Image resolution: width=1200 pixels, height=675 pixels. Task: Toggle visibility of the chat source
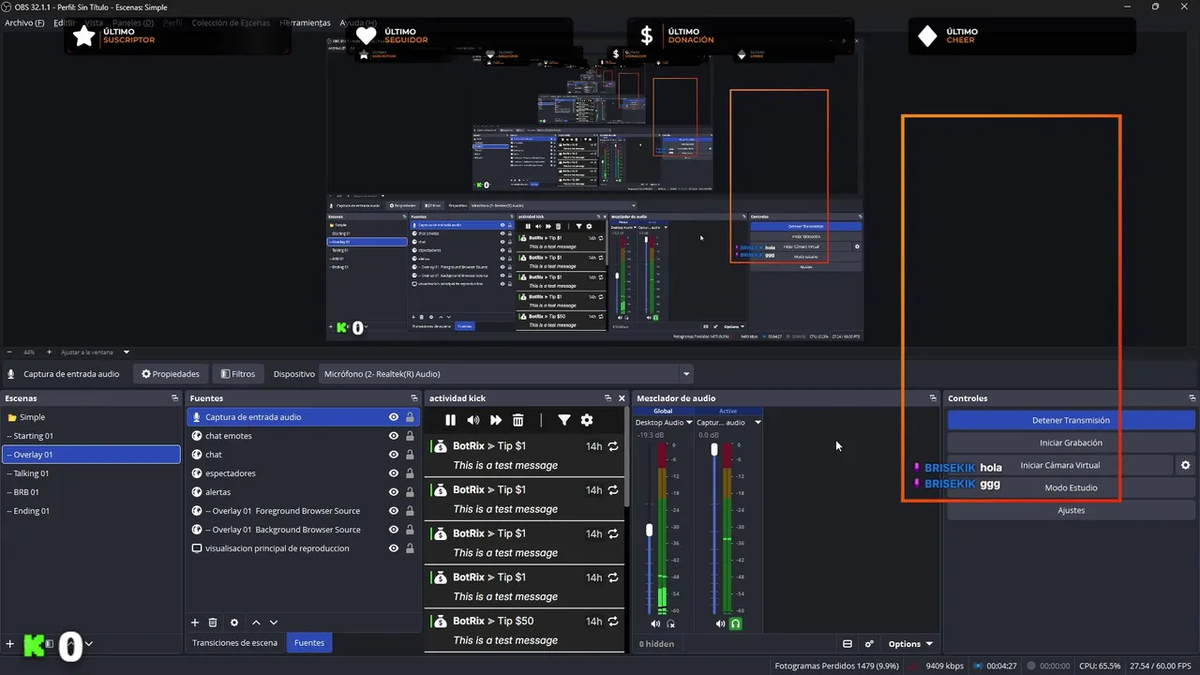(x=394, y=455)
